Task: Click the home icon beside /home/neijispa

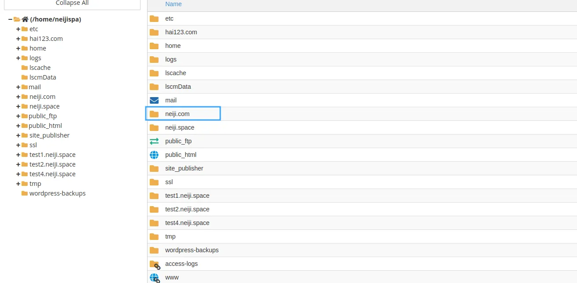Action: click(25, 19)
